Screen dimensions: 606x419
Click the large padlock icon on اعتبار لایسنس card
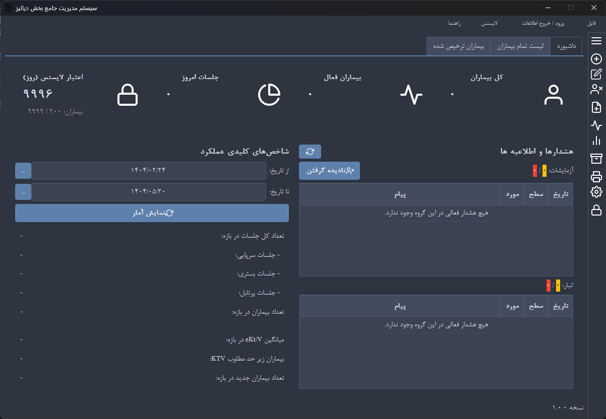(x=128, y=95)
